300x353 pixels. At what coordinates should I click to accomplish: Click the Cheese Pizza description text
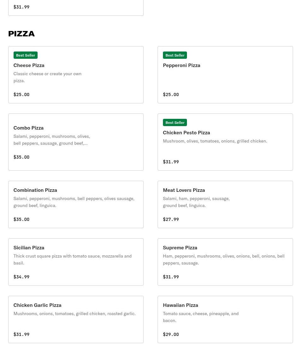coord(47,77)
